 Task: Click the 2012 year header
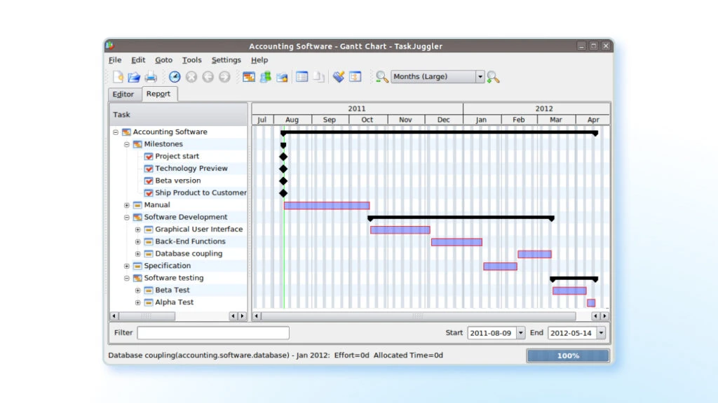536,108
